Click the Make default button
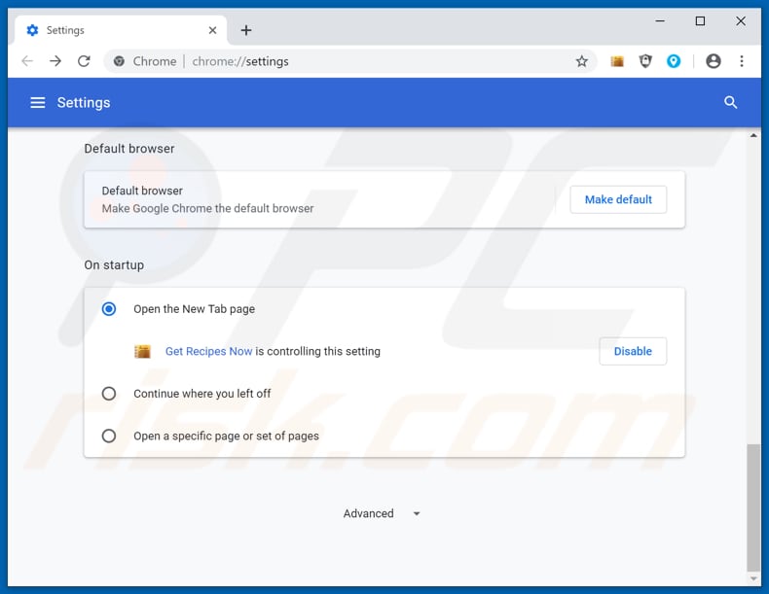Image resolution: width=769 pixels, height=594 pixels. tap(618, 199)
